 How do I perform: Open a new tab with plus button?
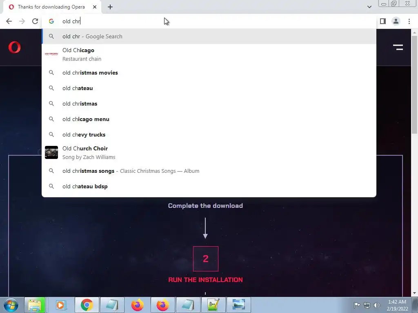(x=110, y=7)
